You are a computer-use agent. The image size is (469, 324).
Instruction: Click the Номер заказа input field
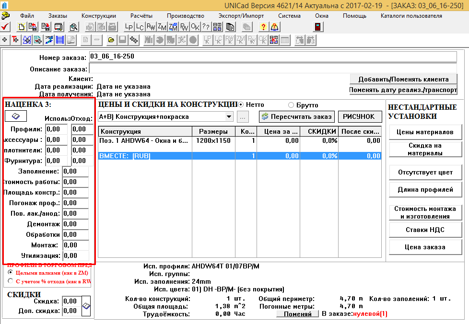[273, 57]
